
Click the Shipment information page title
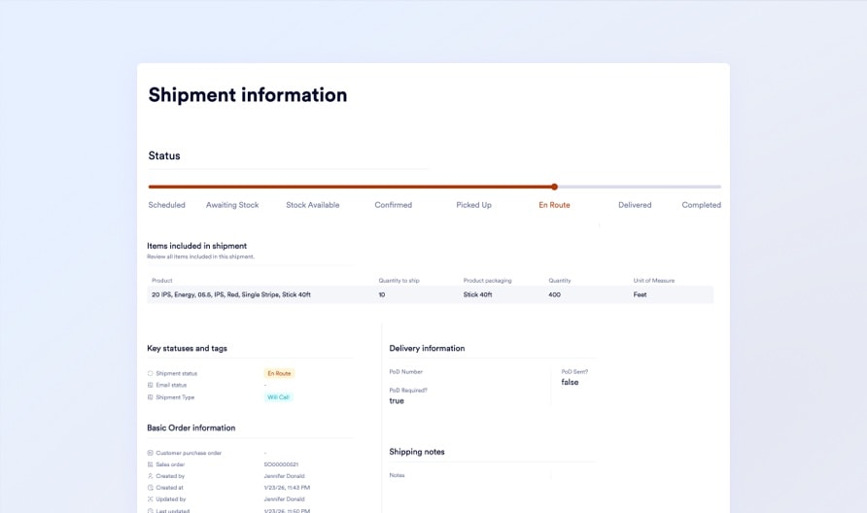click(x=248, y=95)
